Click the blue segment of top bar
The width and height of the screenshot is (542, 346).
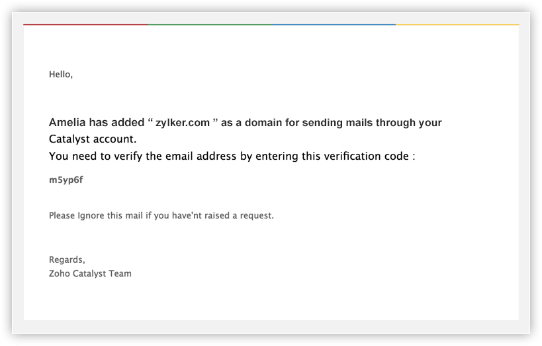pyautogui.click(x=333, y=24)
